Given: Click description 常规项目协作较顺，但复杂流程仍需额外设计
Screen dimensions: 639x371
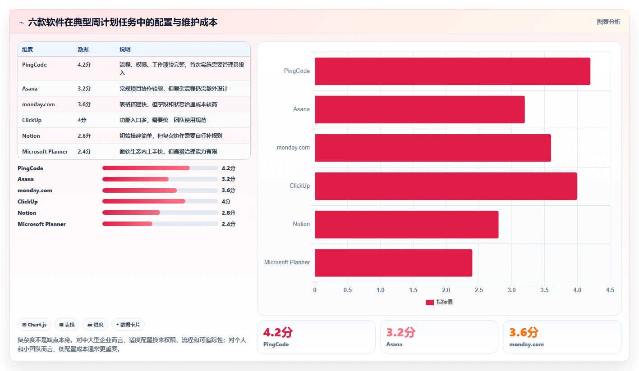Looking at the screenshot, I should point(174,89).
